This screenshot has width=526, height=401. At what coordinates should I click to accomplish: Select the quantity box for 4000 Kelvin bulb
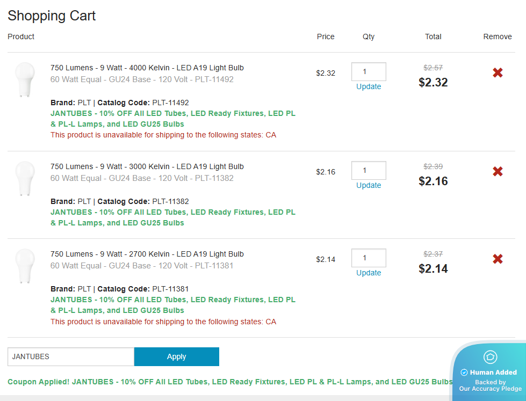369,72
